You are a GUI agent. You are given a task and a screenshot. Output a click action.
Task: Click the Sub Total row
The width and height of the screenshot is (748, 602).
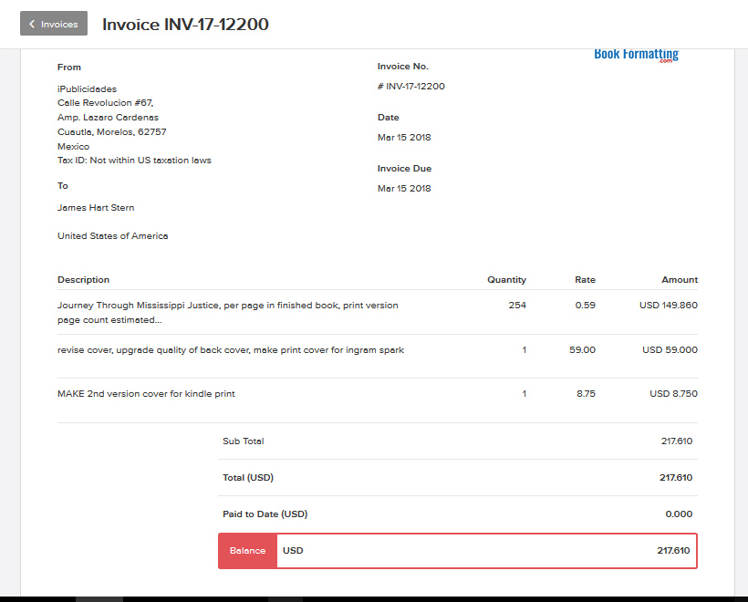458,441
